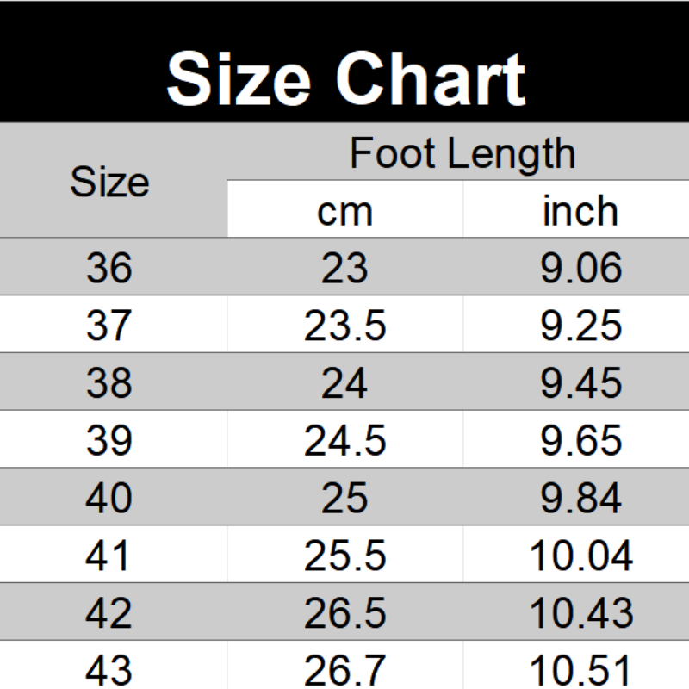Click size 41 cell
The height and width of the screenshot is (689, 689).
pos(109,556)
